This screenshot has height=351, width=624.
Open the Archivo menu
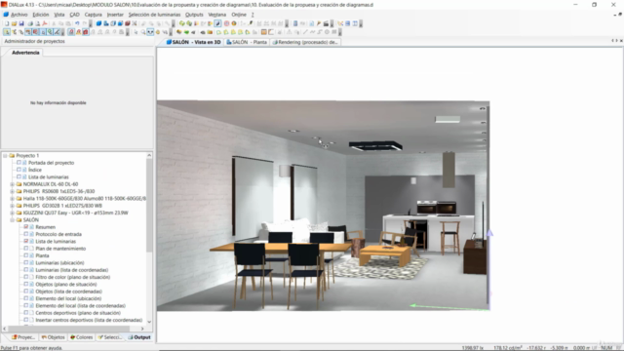[19, 15]
